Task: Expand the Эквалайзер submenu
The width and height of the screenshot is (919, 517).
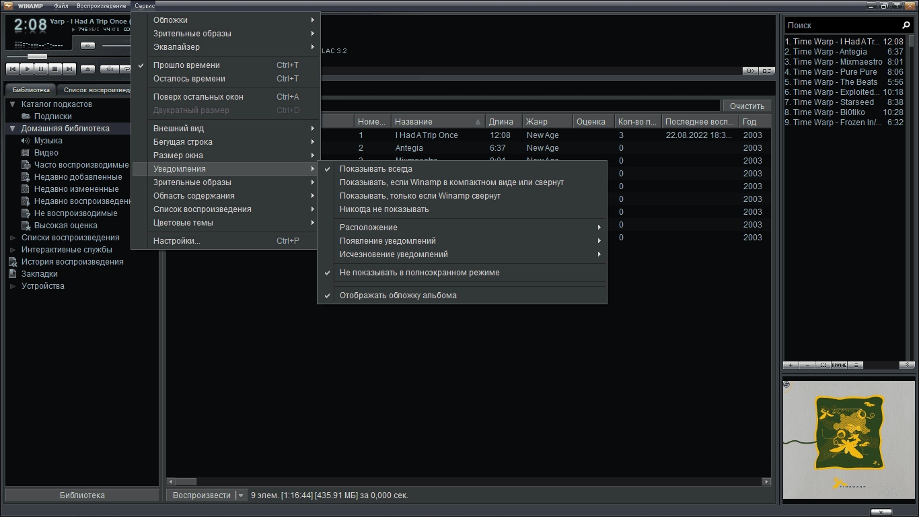Action: pyautogui.click(x=225, y=47)
